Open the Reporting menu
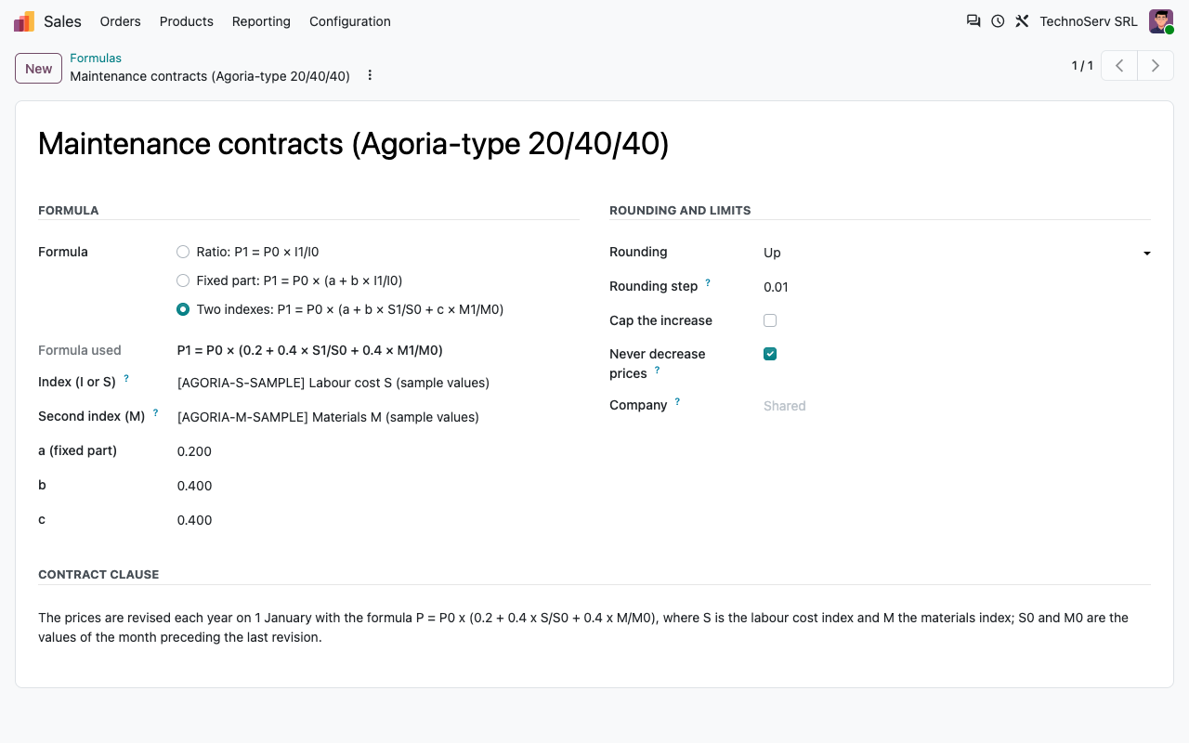This screenshot has width=1189, height=743. 261,21
